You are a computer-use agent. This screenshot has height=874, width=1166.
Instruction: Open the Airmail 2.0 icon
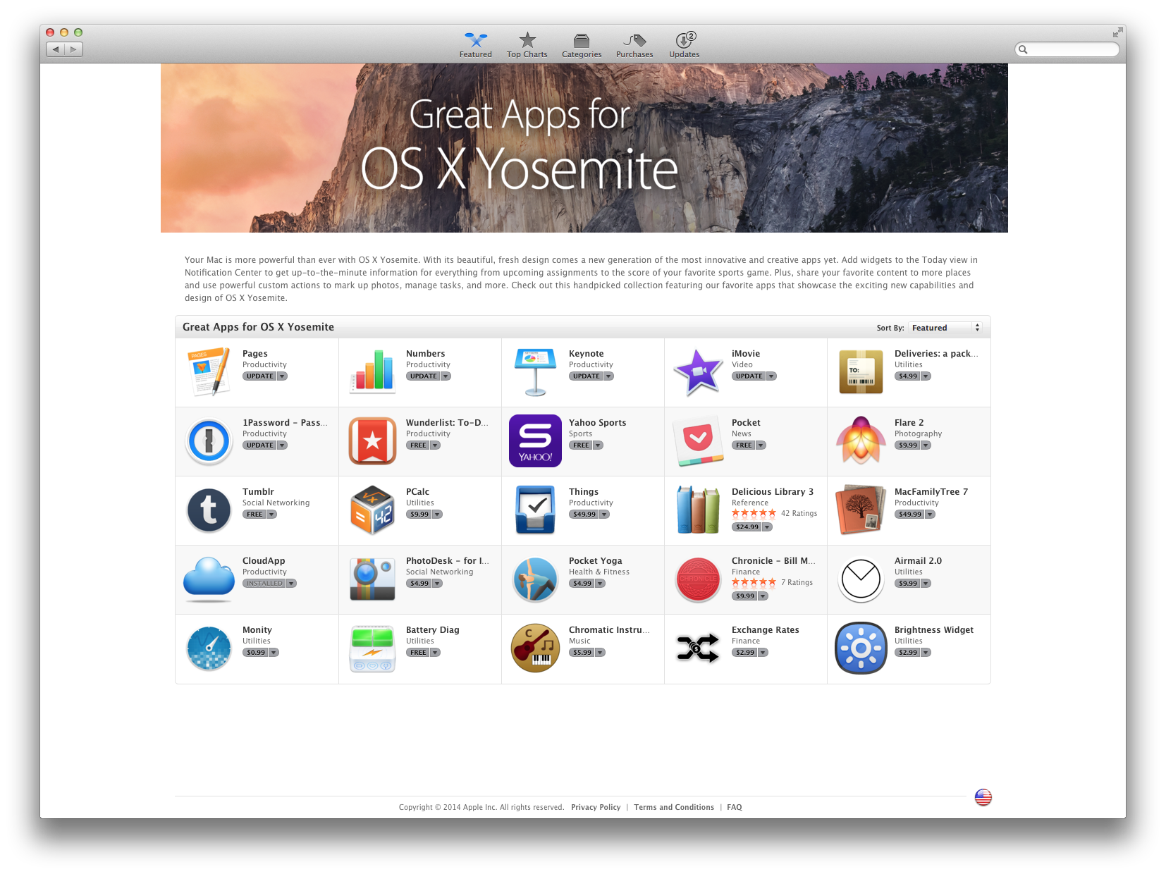pos(861,579)
